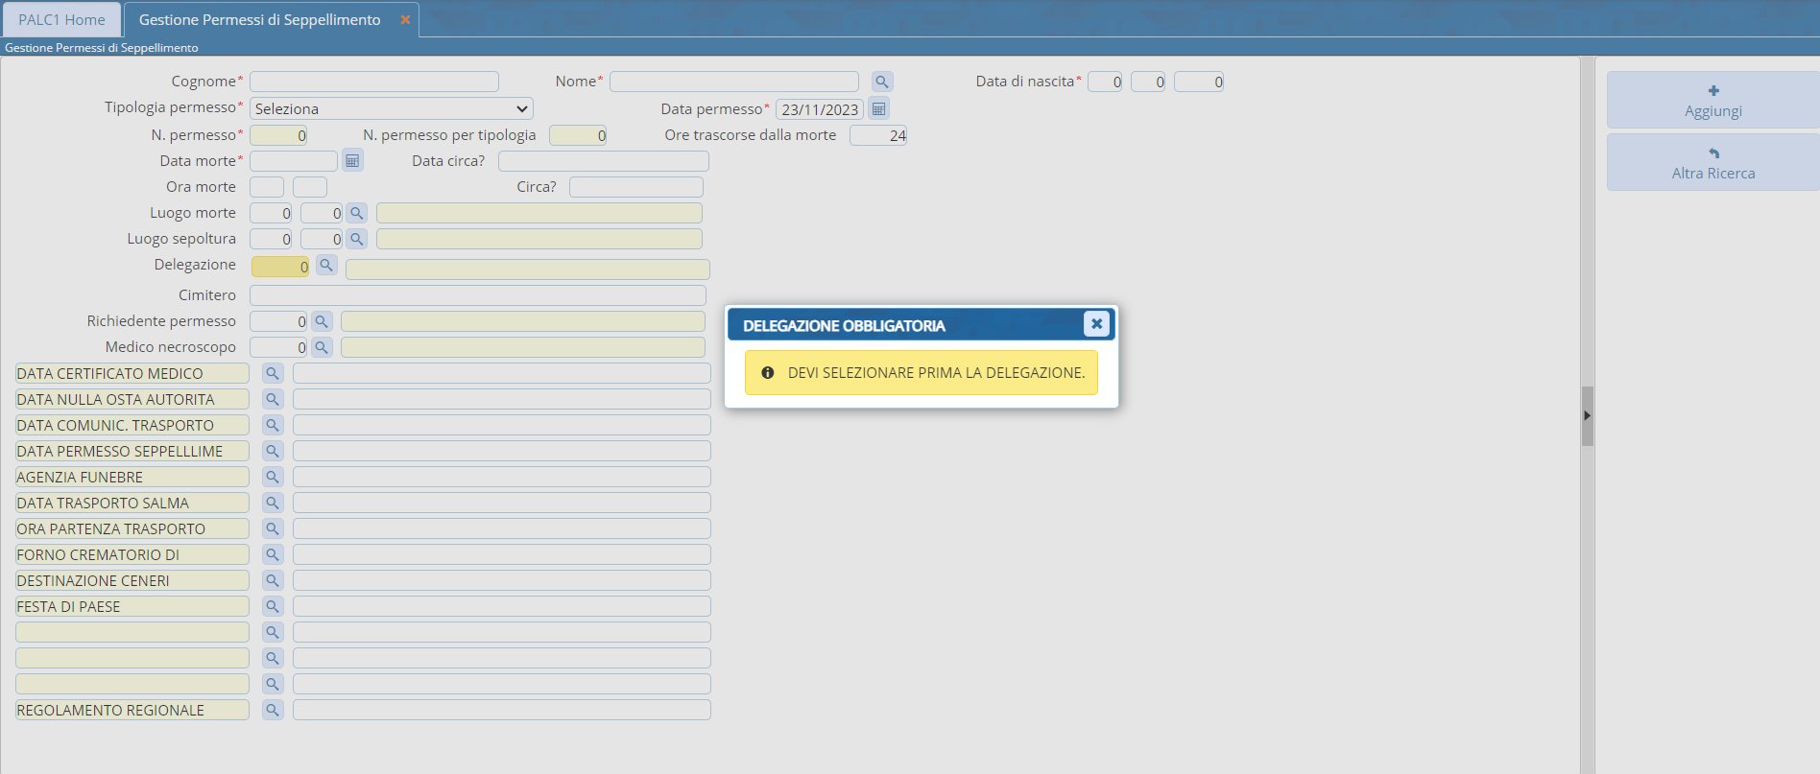Click Luogo sepoltura search magnifier

point(356,239)
